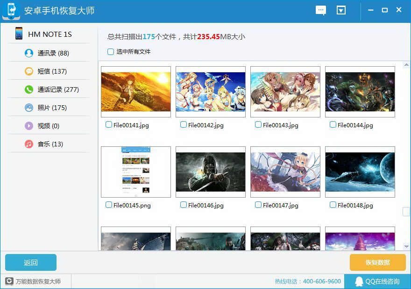Click the app logo icon in title bar
This screenshot has height=289, width=411.
(x=11, y=10)
